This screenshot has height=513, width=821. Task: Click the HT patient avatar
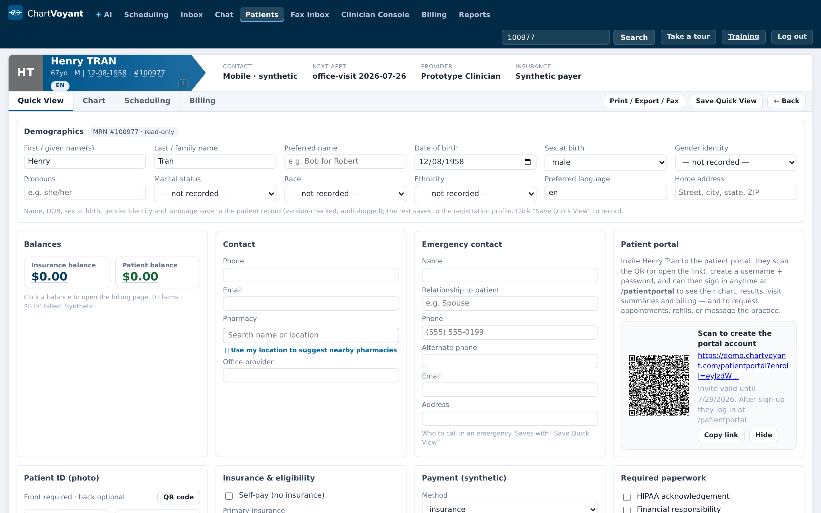tap(26, 73)
